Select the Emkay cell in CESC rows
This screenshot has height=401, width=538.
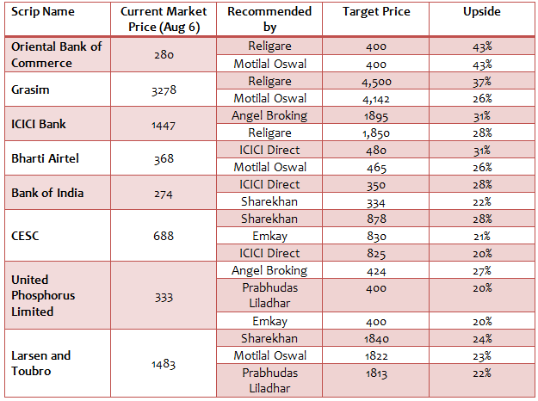click(269, 236)
